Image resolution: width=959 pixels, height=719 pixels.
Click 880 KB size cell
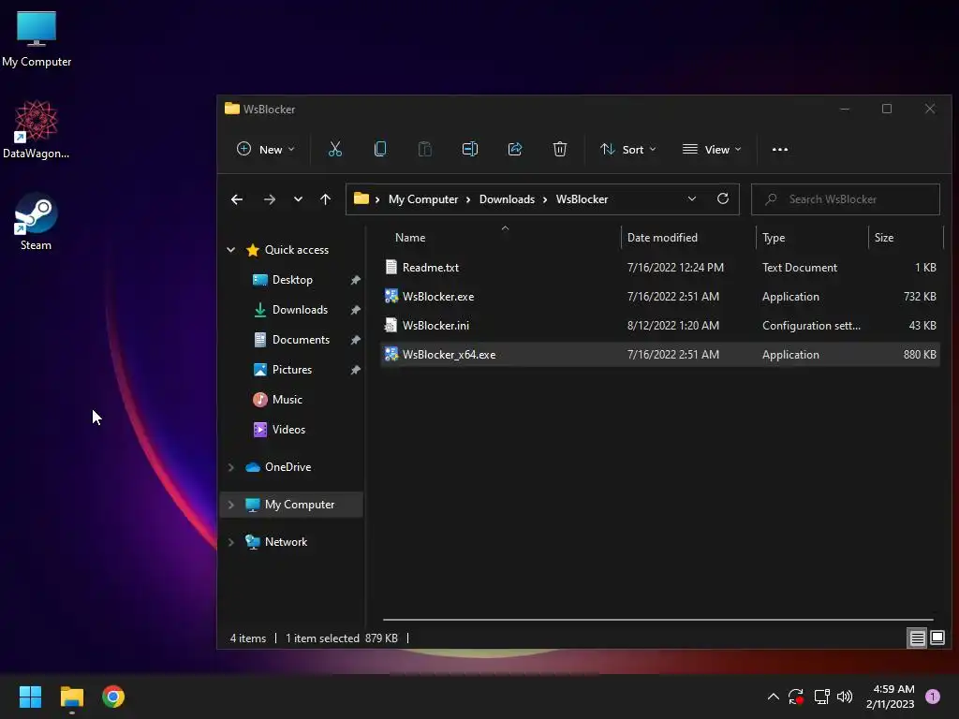point(920,355)
